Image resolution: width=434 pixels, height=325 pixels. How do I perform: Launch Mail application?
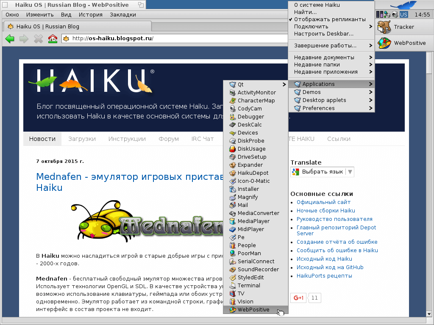tap(256, 205)
